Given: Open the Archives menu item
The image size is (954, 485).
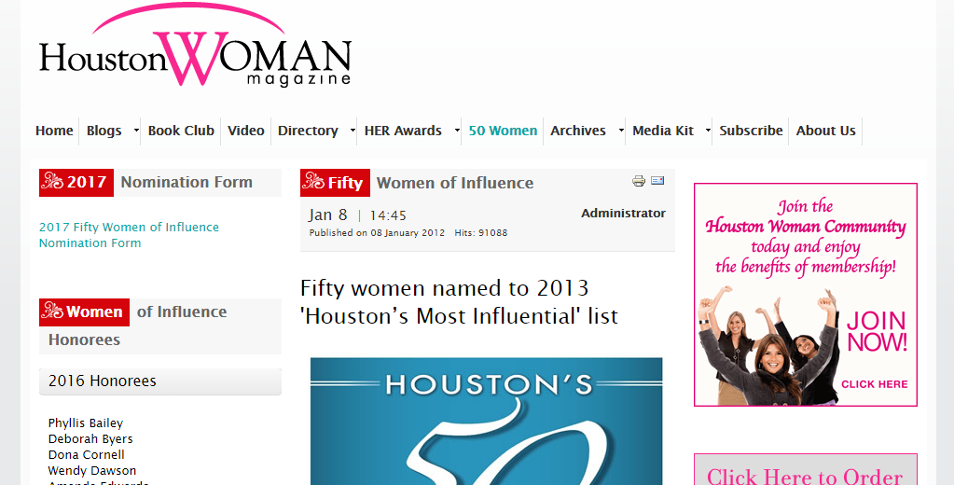Looking at the screenshot, I should tap(578, 131).
